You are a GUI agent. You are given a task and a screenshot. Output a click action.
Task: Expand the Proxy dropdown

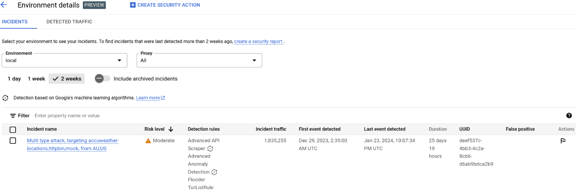[199, 60]
